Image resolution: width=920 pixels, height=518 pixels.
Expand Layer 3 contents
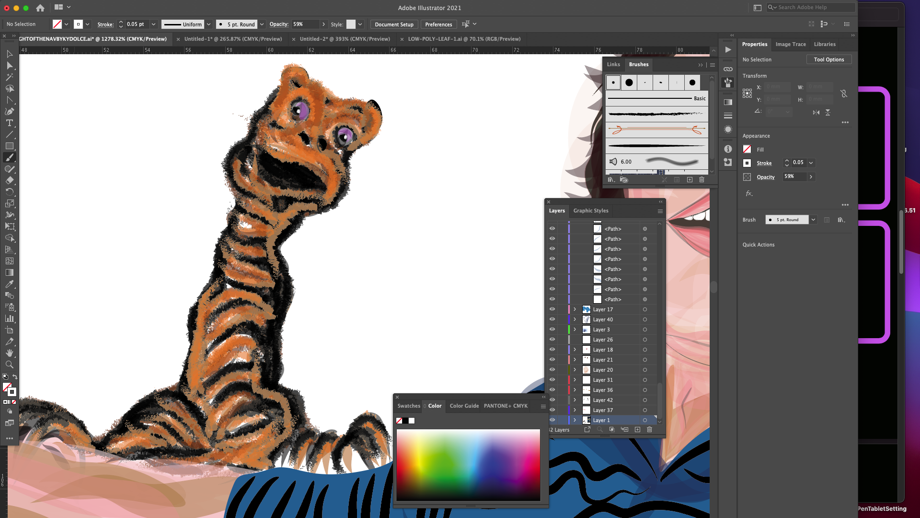tap(575, 330)
